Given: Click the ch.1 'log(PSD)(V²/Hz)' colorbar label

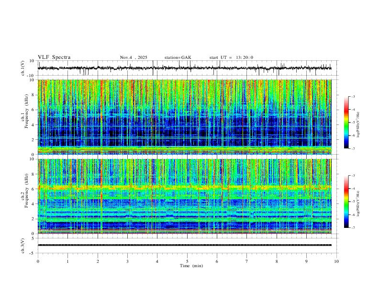Looking at the screenshot, I should (x=358, y=125).
